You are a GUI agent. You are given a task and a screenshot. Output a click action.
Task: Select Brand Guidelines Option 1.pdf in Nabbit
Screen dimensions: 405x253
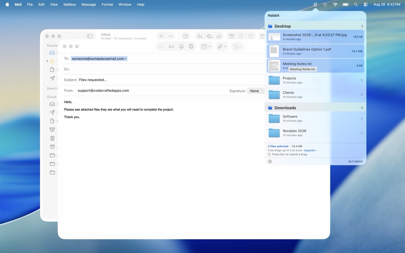coord(315,51)
